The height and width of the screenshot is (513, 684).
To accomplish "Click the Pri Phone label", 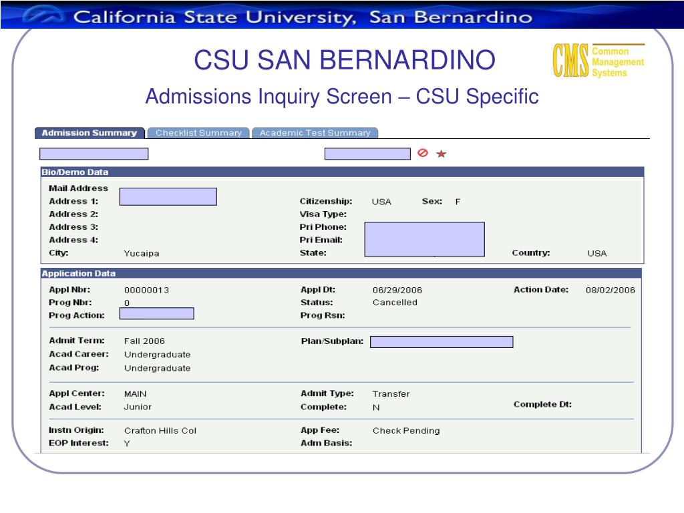I will (323, 227).
